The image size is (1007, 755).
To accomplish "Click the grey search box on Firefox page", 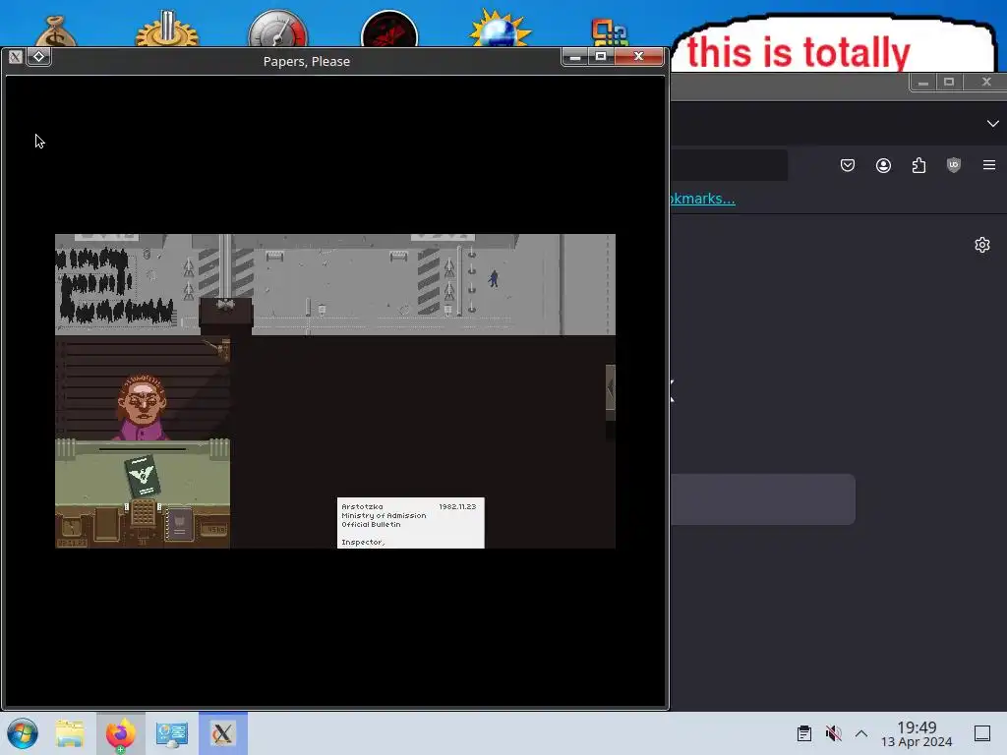I will pos(763,499).
